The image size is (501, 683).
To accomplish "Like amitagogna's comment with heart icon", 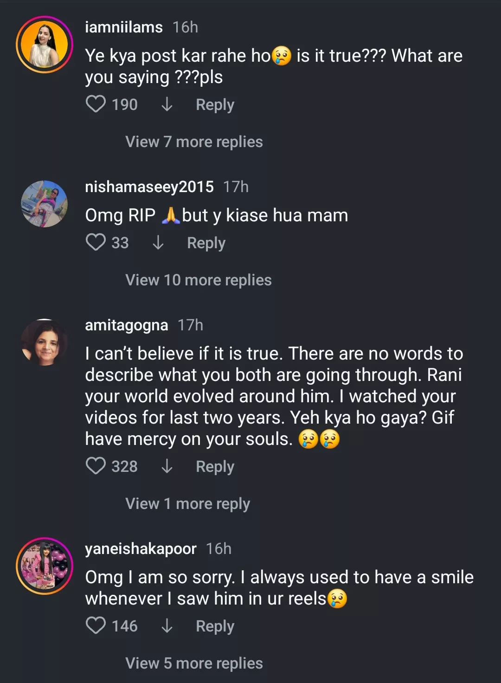I will point(96,466).
